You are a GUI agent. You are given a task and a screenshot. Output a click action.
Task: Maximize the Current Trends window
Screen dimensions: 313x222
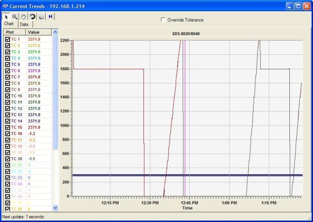coord(297,6)
